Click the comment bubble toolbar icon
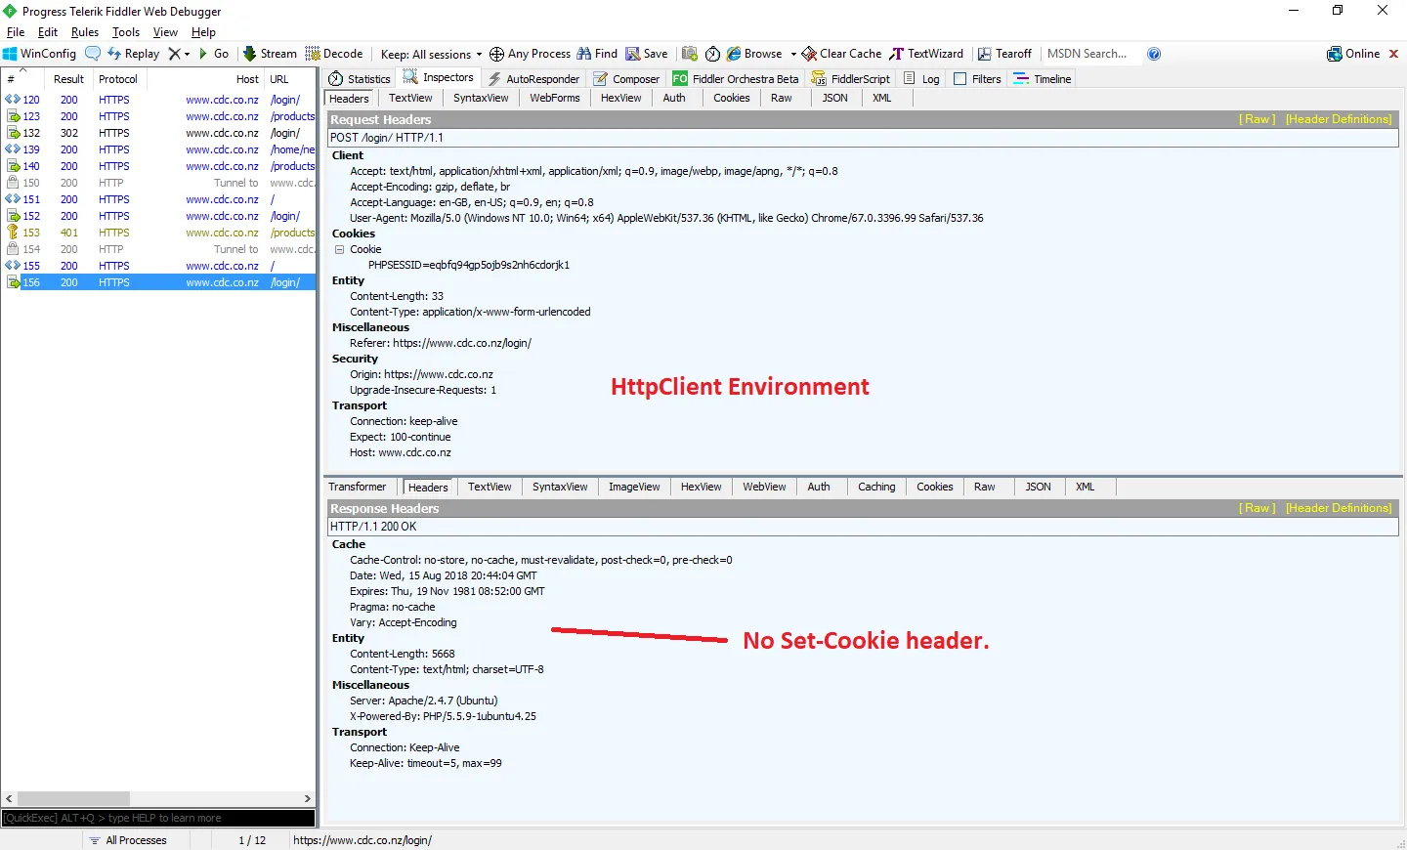Screen dimensions: 1407x850 coord(93,54)
